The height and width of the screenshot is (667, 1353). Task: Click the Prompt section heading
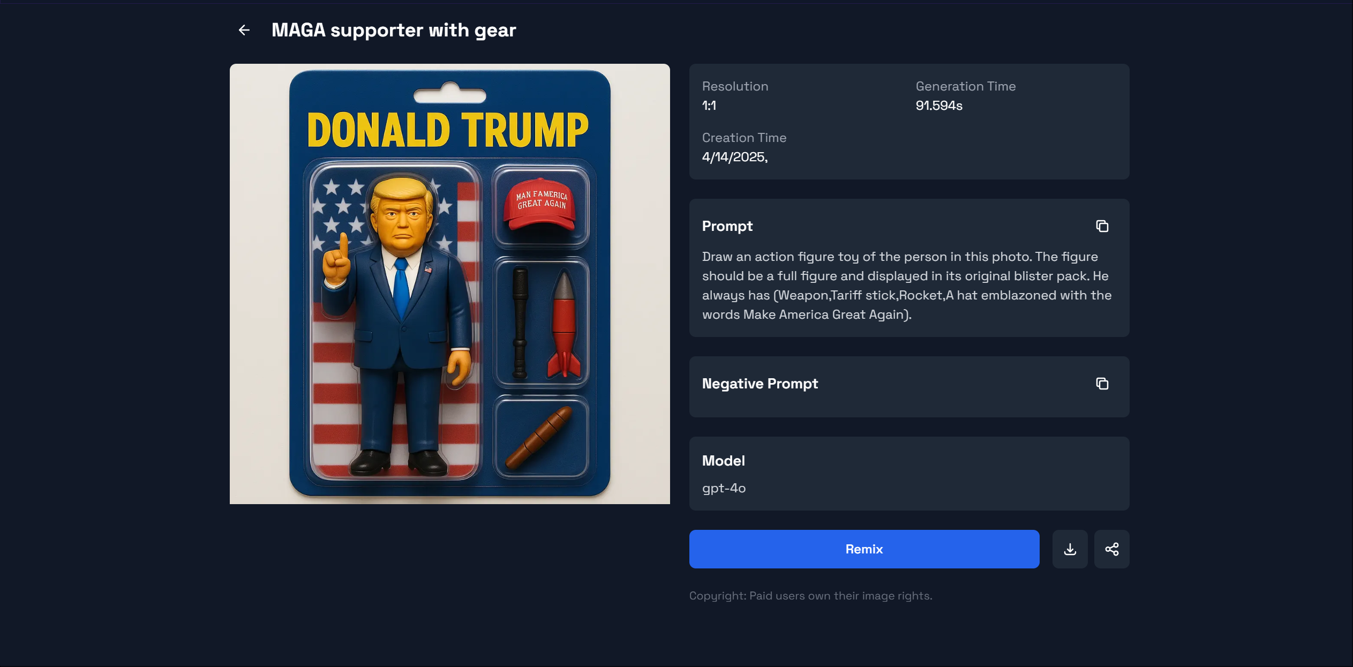[727, 226]
